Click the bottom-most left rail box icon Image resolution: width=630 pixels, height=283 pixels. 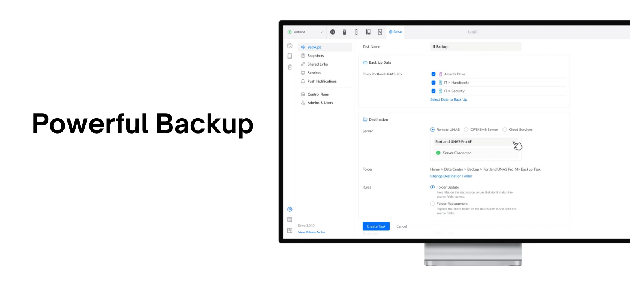(290, 231)
